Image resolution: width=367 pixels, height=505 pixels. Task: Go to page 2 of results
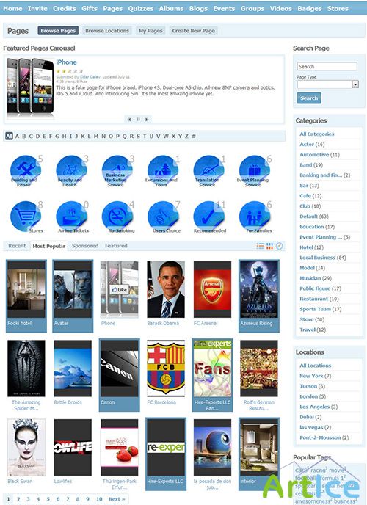point(18,499)
